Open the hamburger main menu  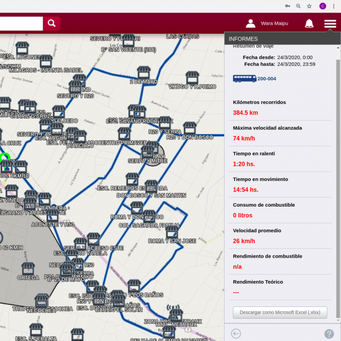(x=330, y=24)
